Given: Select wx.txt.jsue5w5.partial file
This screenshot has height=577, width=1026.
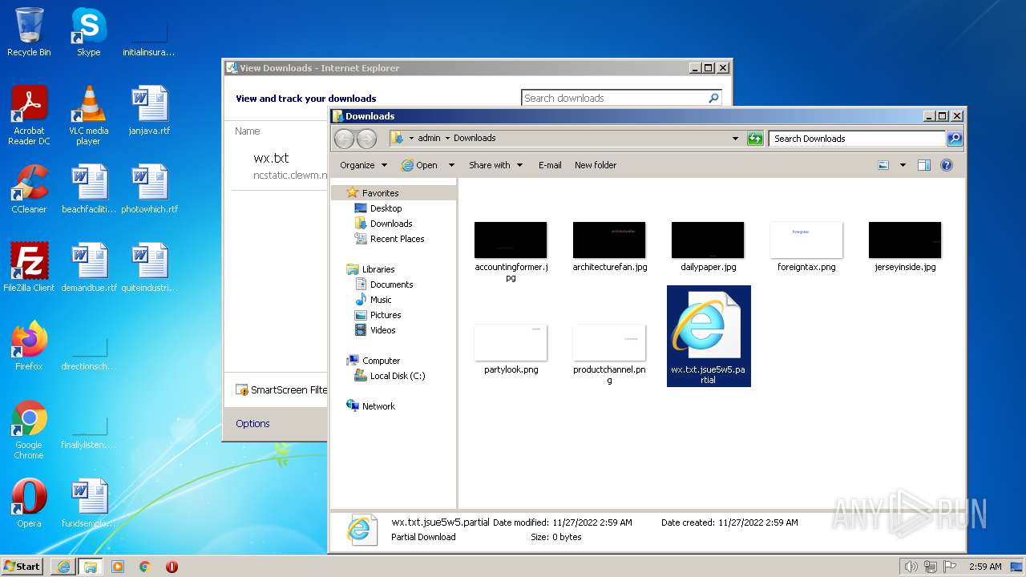Looking at the screenshot, I should click(x=709, y=336).
